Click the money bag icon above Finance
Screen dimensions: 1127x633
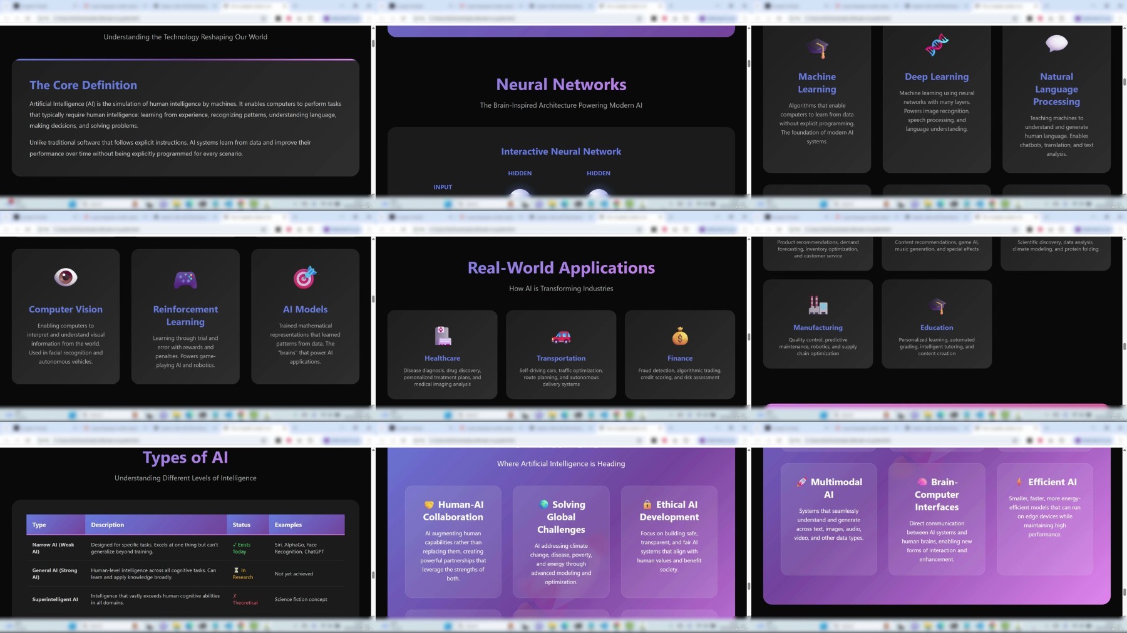point(680,336)
